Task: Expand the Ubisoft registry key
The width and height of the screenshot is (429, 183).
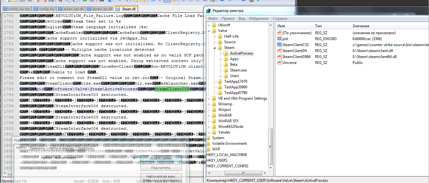Action: pos(209,25)
